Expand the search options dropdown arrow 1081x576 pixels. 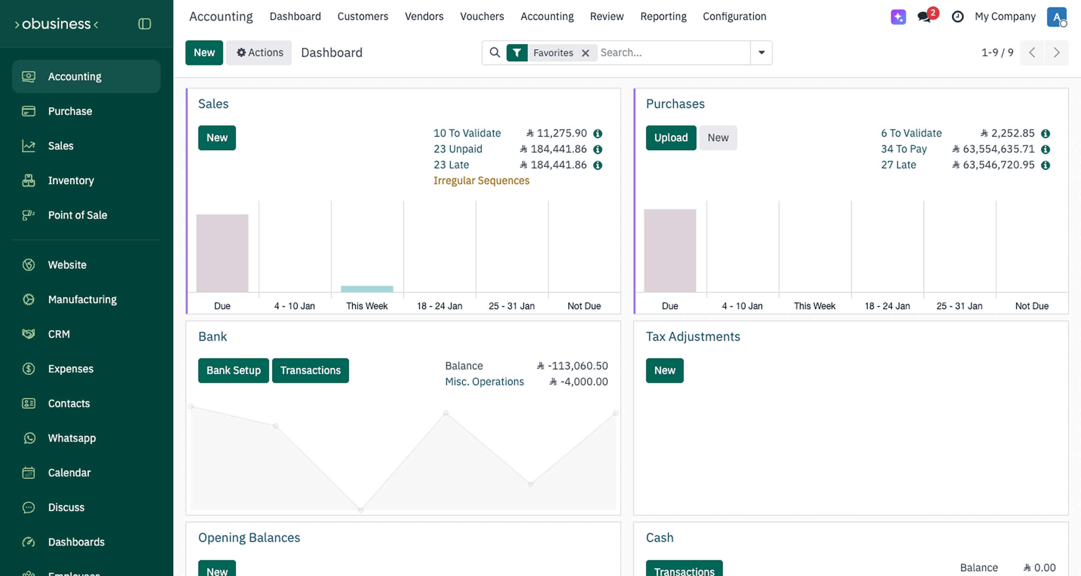coord(761,53)
